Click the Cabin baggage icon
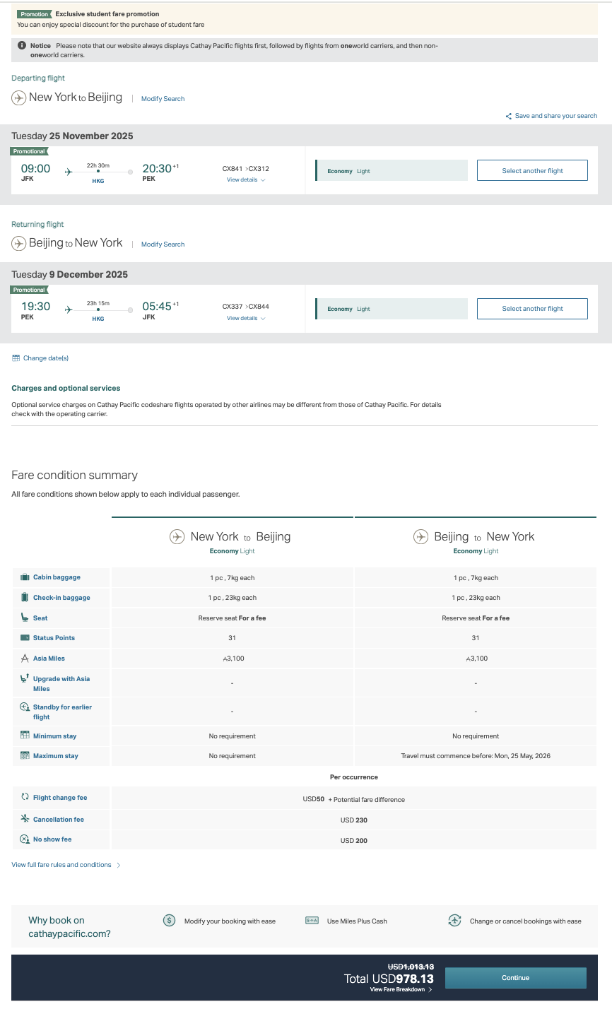This screenshot has height=1009, width=612. coord(25,577)
